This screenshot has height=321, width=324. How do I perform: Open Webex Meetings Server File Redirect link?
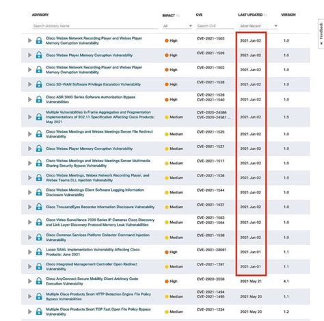point(99,134)
